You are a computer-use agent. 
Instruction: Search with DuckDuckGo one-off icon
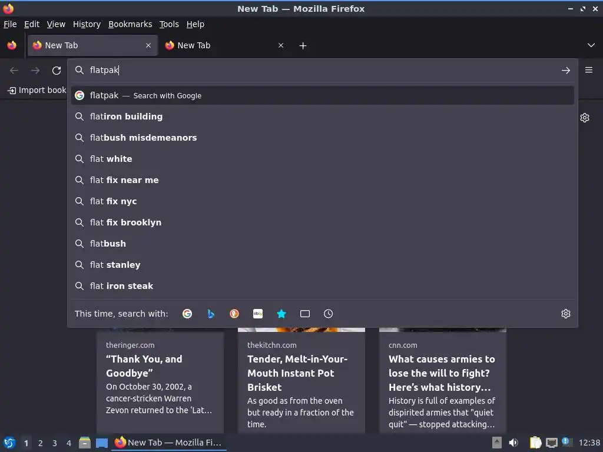pos(234,314)
